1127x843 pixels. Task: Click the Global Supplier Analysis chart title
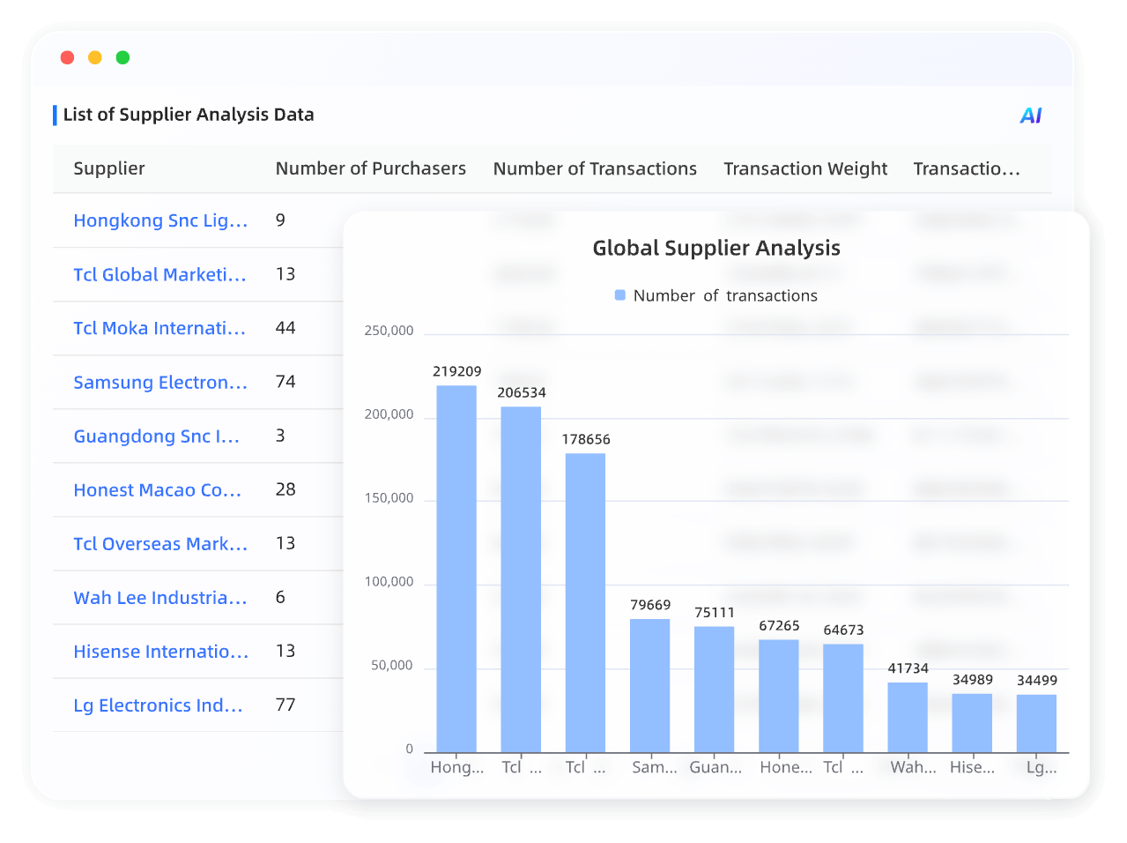tap(716, 248)
